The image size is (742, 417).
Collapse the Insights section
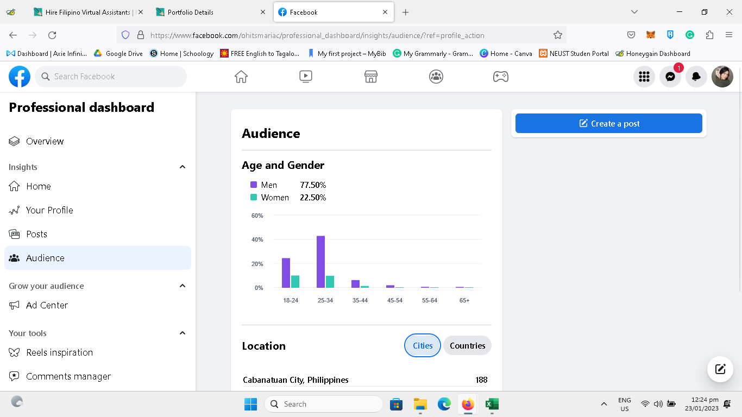[183, 167]
